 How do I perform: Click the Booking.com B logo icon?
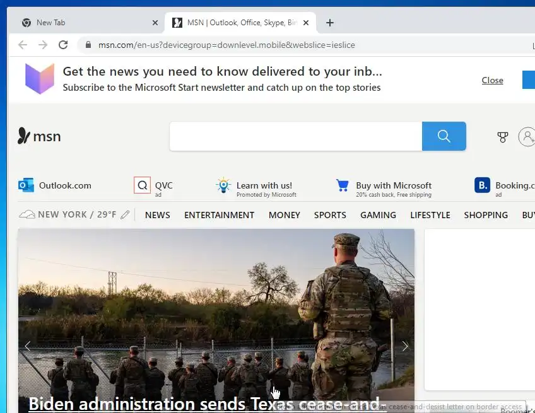(482, 185)
